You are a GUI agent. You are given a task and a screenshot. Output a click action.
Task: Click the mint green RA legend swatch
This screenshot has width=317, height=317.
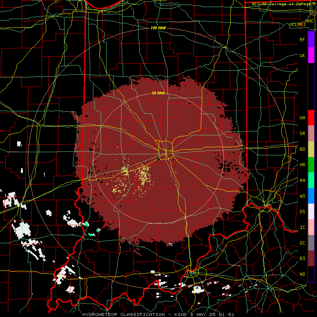311,180
